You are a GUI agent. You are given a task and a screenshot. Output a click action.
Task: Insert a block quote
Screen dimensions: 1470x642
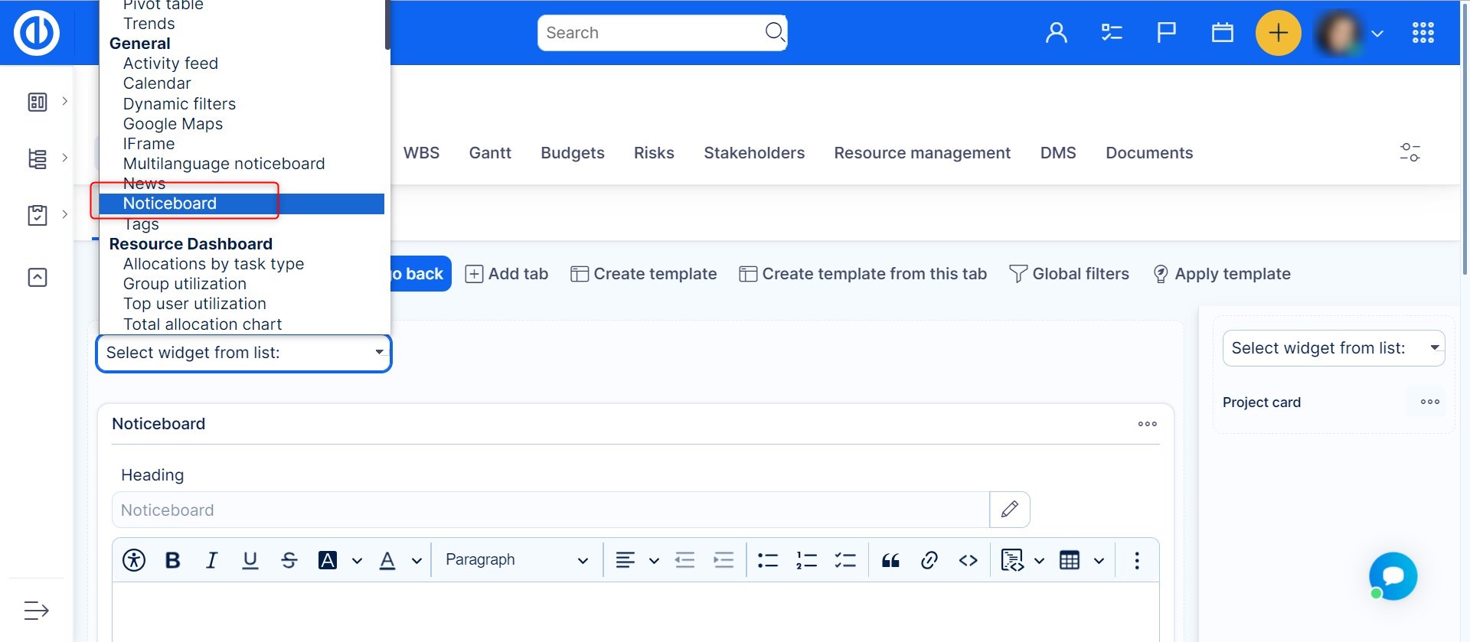pyautogui.click(x=890, y=560)
